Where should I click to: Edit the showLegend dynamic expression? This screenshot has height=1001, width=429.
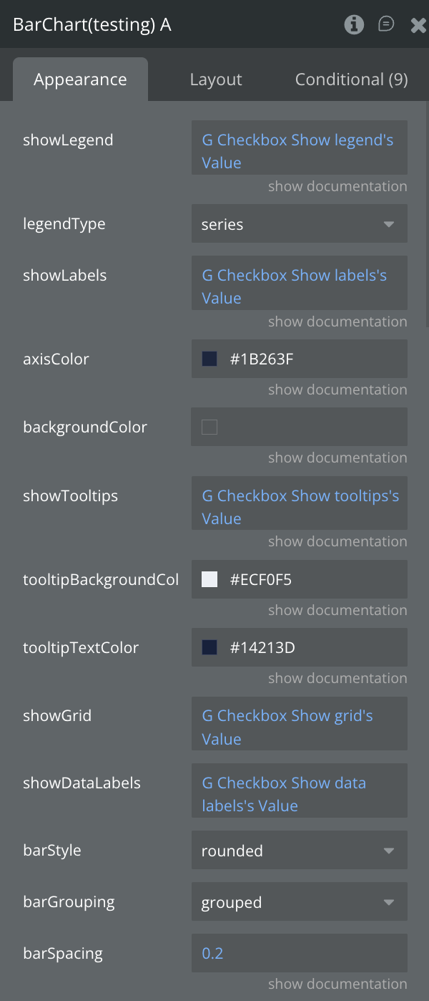tap(299, 151)
